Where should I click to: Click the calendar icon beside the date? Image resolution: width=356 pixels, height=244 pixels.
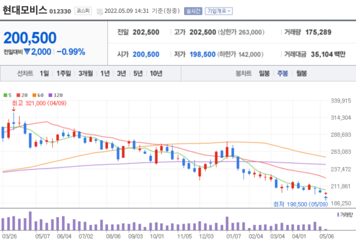pyautogui.click(x=99, y=12)
